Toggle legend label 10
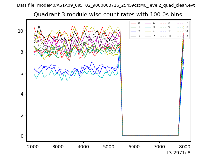This screenshot has height=159, width=212. pyautogui.click(x=170, y=31)
